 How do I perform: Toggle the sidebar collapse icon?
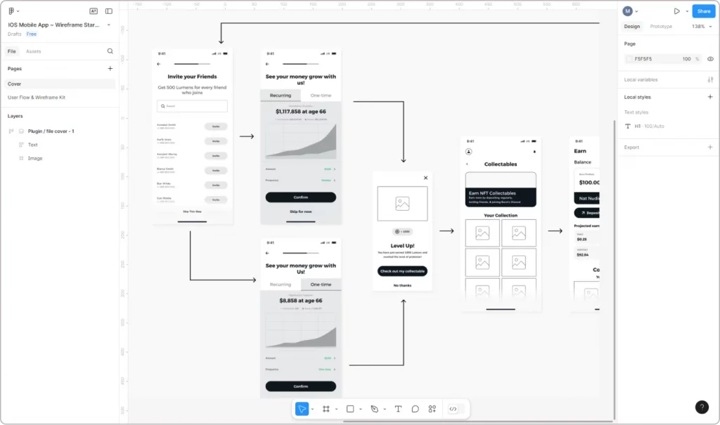[x=109, y=11]
